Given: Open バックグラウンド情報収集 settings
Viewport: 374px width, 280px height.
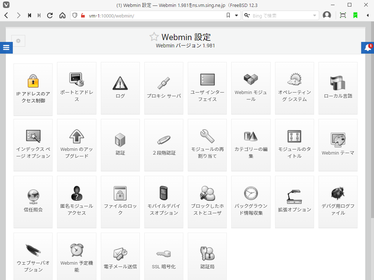Looking at the screenshot, I should 251,202.
